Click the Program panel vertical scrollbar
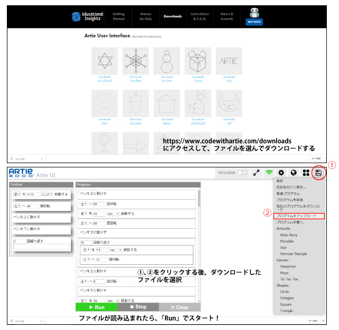Viewport: 339px width, 330px height. point(199,246)
